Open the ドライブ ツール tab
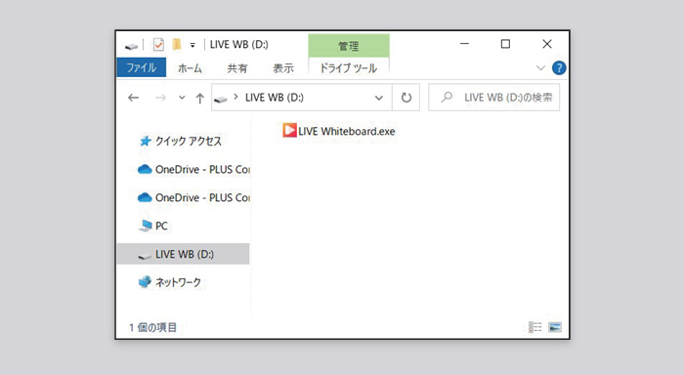The image size is (684, 375). 349,68
